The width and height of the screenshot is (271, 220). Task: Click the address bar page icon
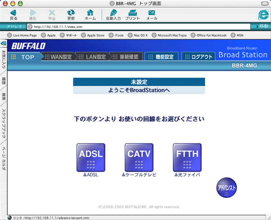pos(30,27)
